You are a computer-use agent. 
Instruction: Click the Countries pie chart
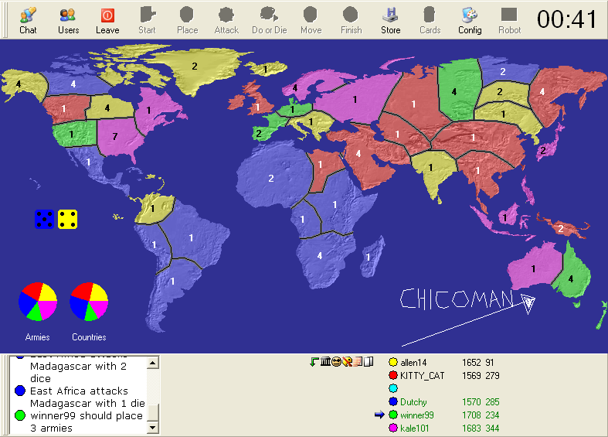pyautogui.click(x=89, y=302)
